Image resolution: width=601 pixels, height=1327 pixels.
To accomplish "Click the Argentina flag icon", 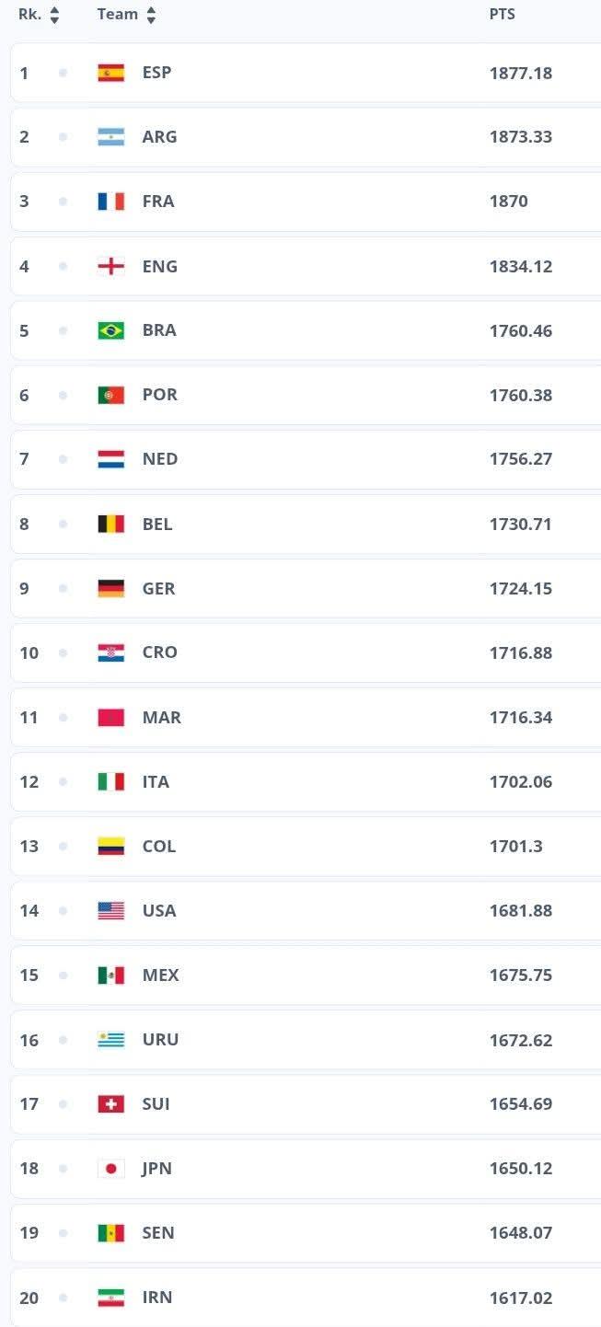I will pos(110,137).
